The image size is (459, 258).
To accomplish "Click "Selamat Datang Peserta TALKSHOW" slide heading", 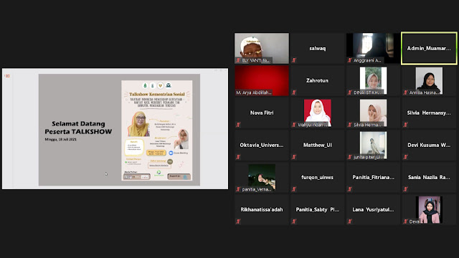I will (x=78, y=128).
